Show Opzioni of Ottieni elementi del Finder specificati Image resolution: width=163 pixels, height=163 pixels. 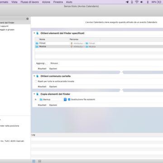(x=53, y=69)
